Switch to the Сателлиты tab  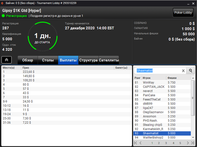pyautogui.click(x=109, y=60)
